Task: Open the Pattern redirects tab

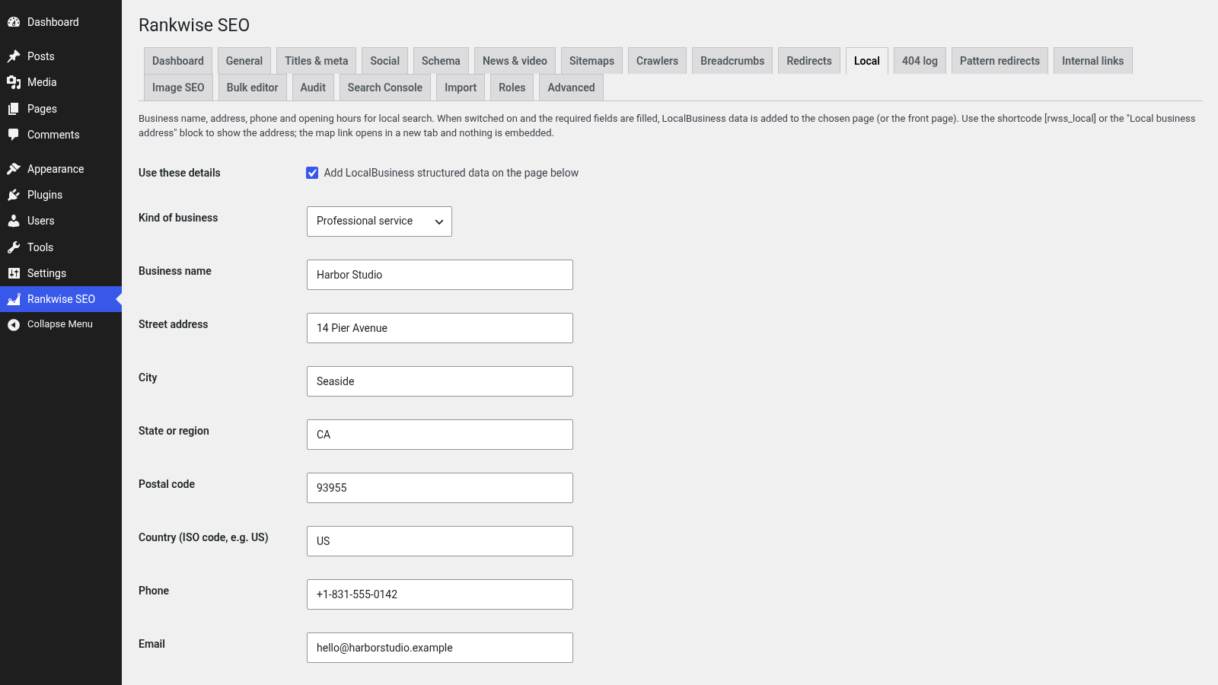Action: tap(1000, 61)
